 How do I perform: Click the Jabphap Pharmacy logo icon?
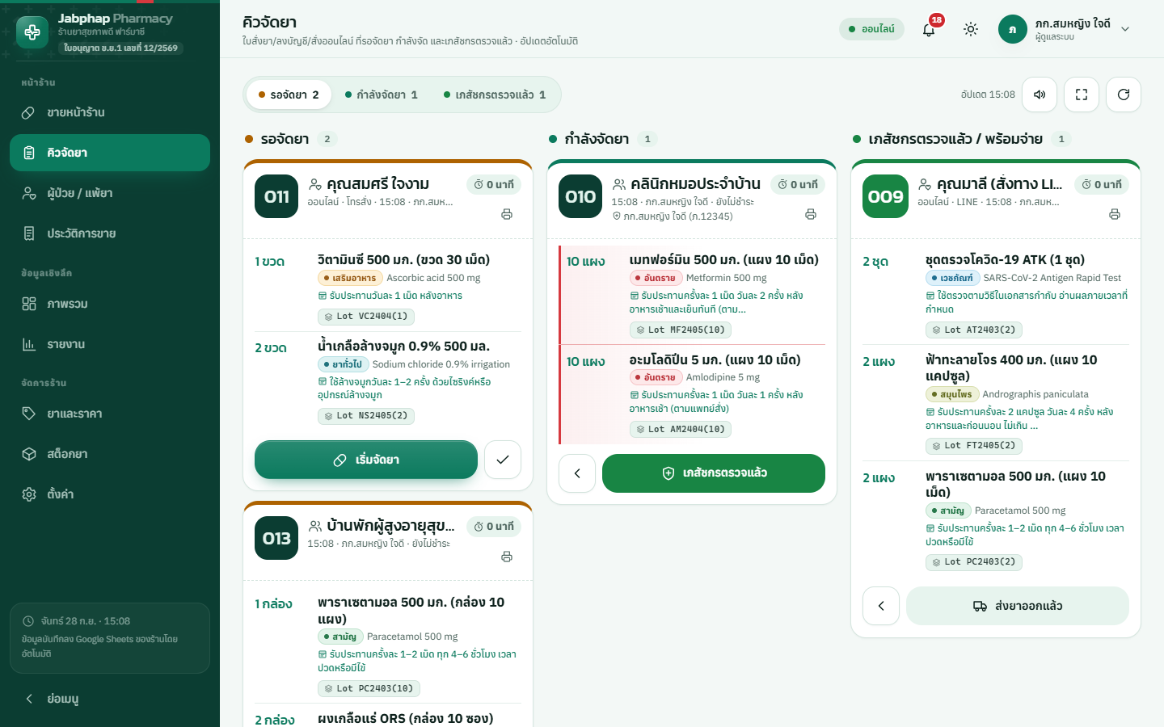coord(32,32)
